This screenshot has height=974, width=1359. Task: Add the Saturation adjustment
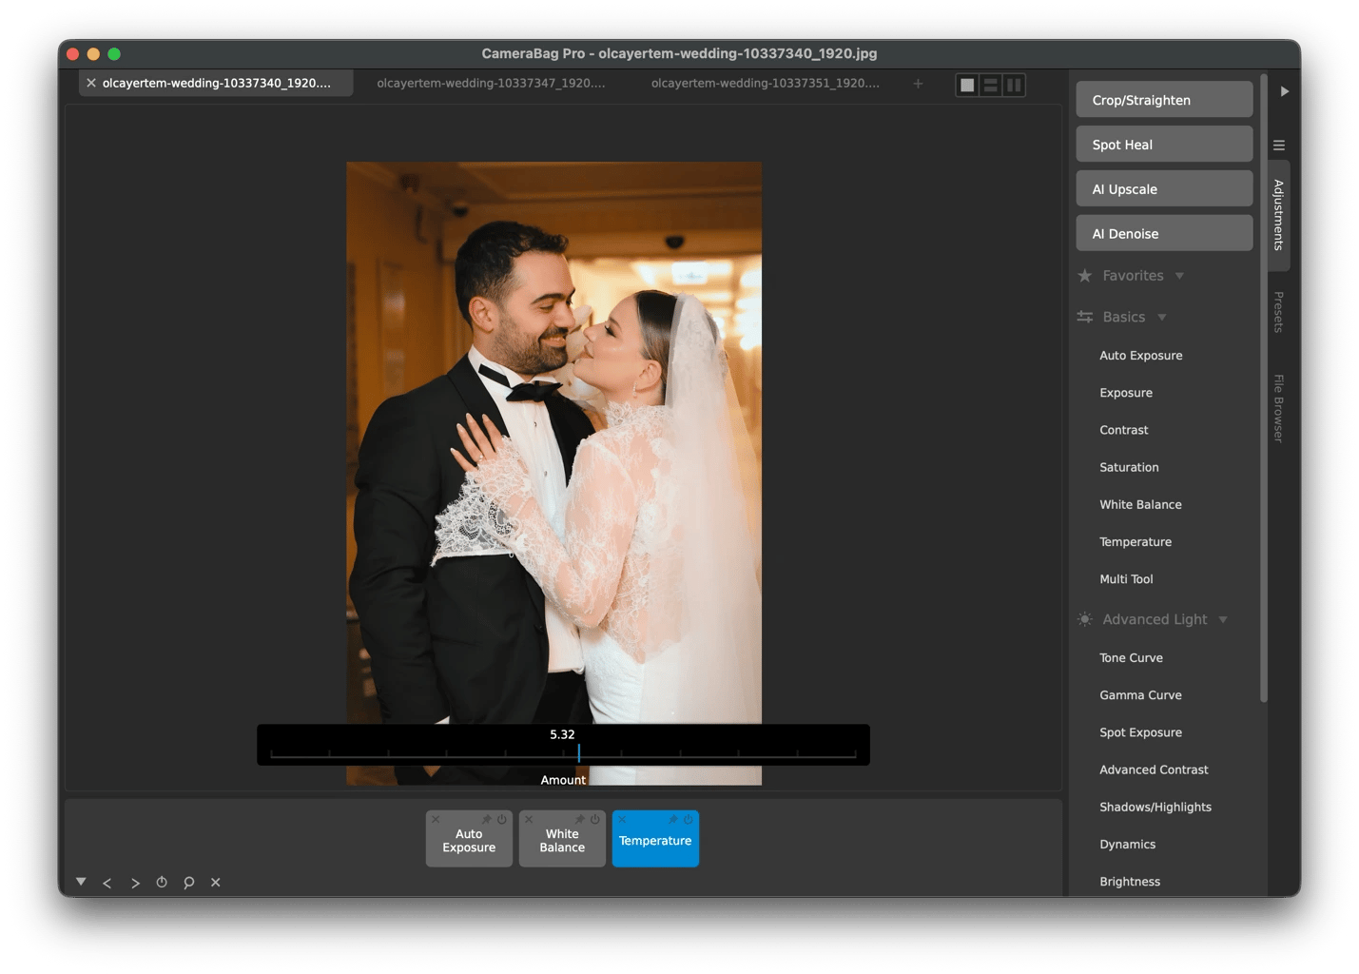(1129, 467)
